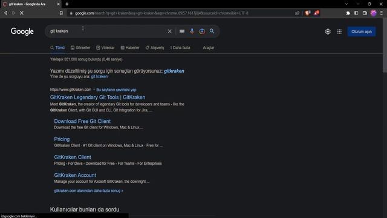387x218 pixels.
Task: Open Brave Rewards triangle icon
Action: pyautogui.click(x=316, y=13)
